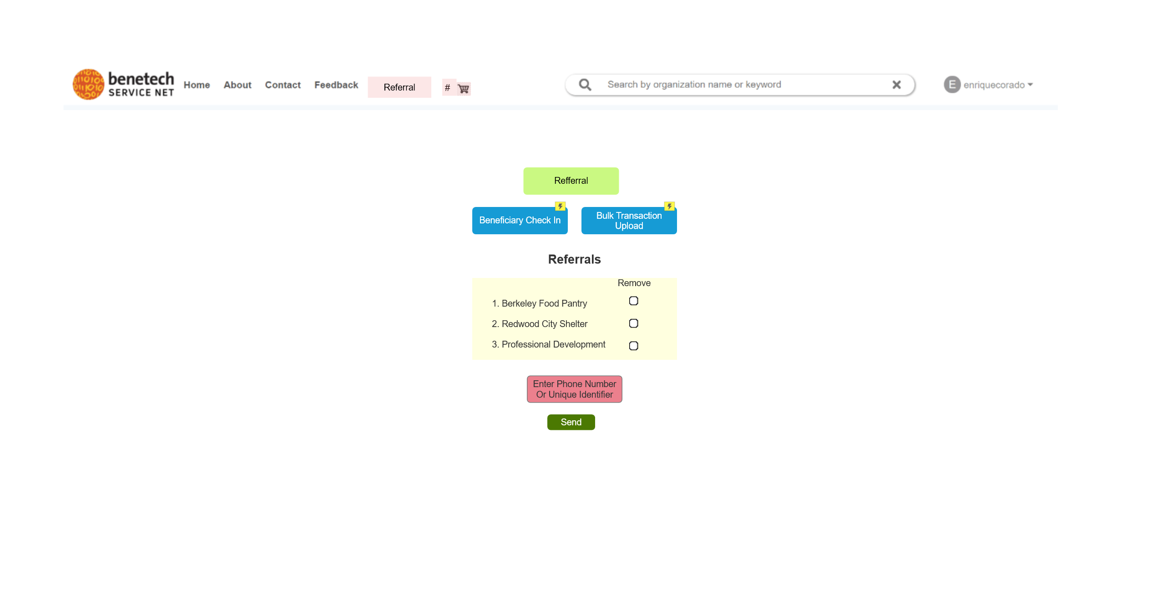
Task: Click the lightning icon on Bulk Transaction Upload
Action: [669, 206]
